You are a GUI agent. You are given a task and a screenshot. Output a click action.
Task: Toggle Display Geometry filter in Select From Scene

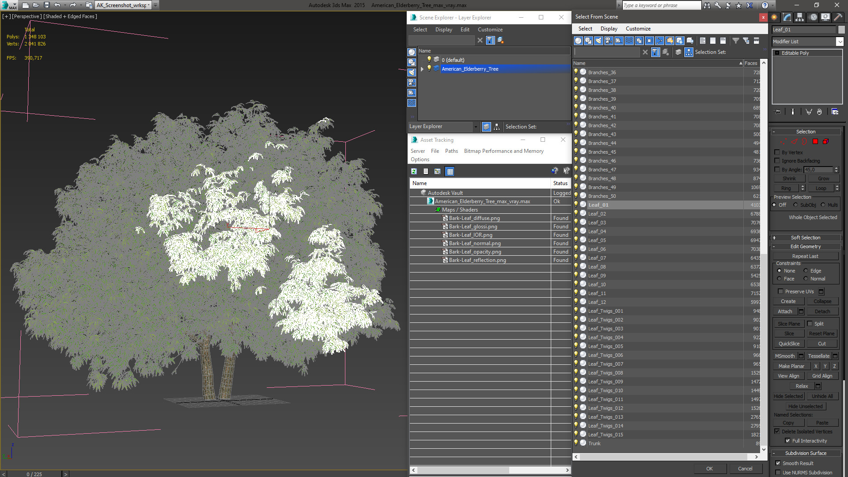[578, 41]
